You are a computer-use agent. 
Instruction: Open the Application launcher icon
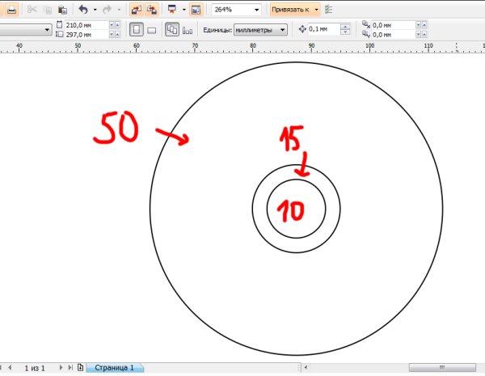tap(171, 10)
